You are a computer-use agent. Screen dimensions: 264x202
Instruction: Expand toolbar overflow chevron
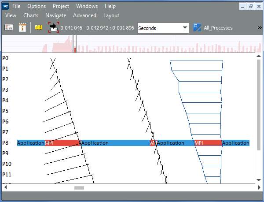pyautogui.click(x=260, y=27)
